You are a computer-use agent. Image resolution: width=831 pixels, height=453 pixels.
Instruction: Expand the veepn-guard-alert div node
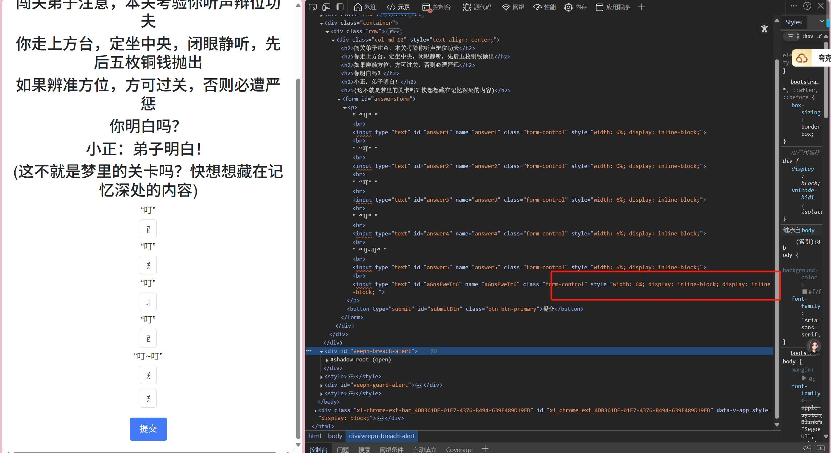(321, 385)
